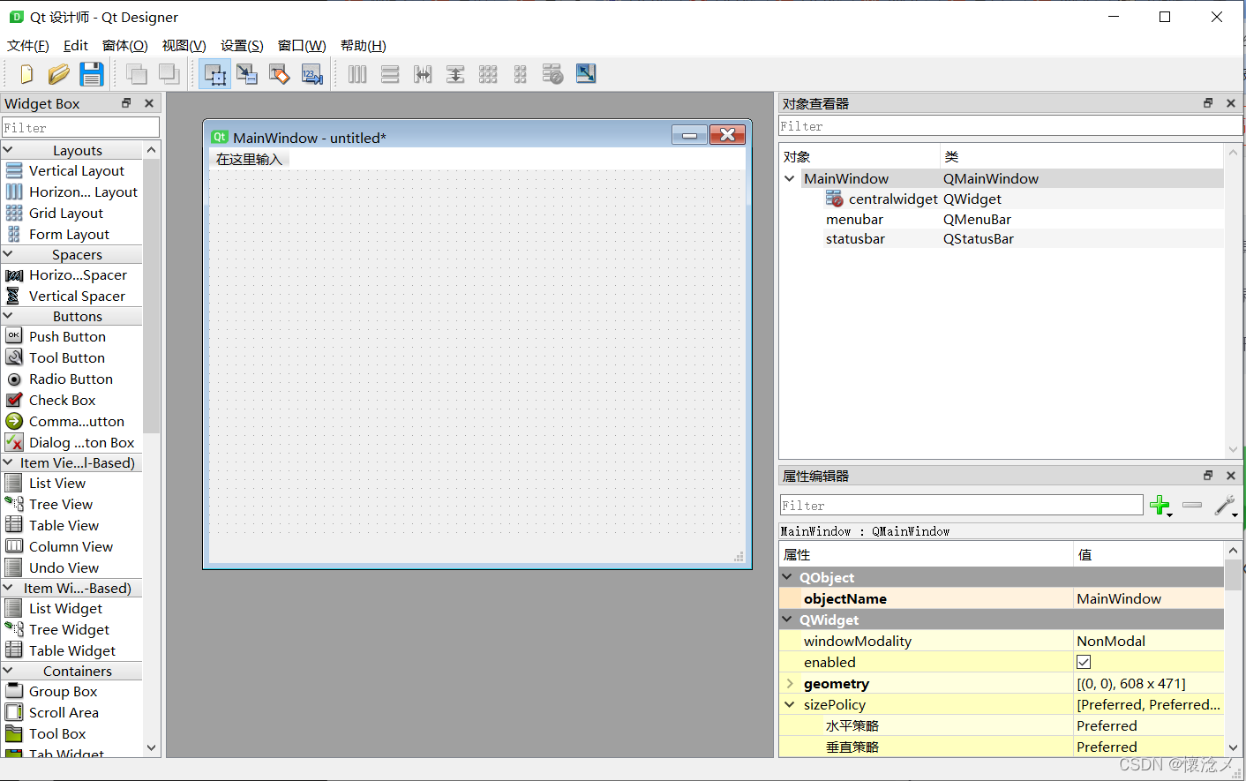Click the Break Layout toolbar icon

(x=552, y=74)
